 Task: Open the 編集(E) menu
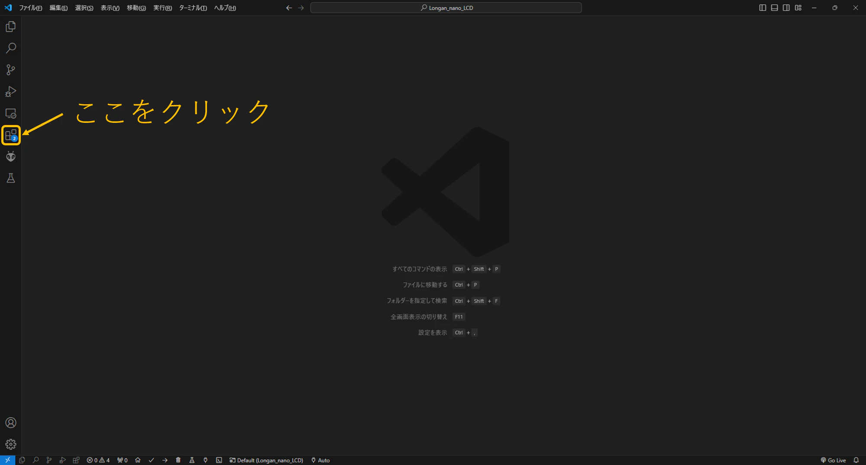point(58,8)
